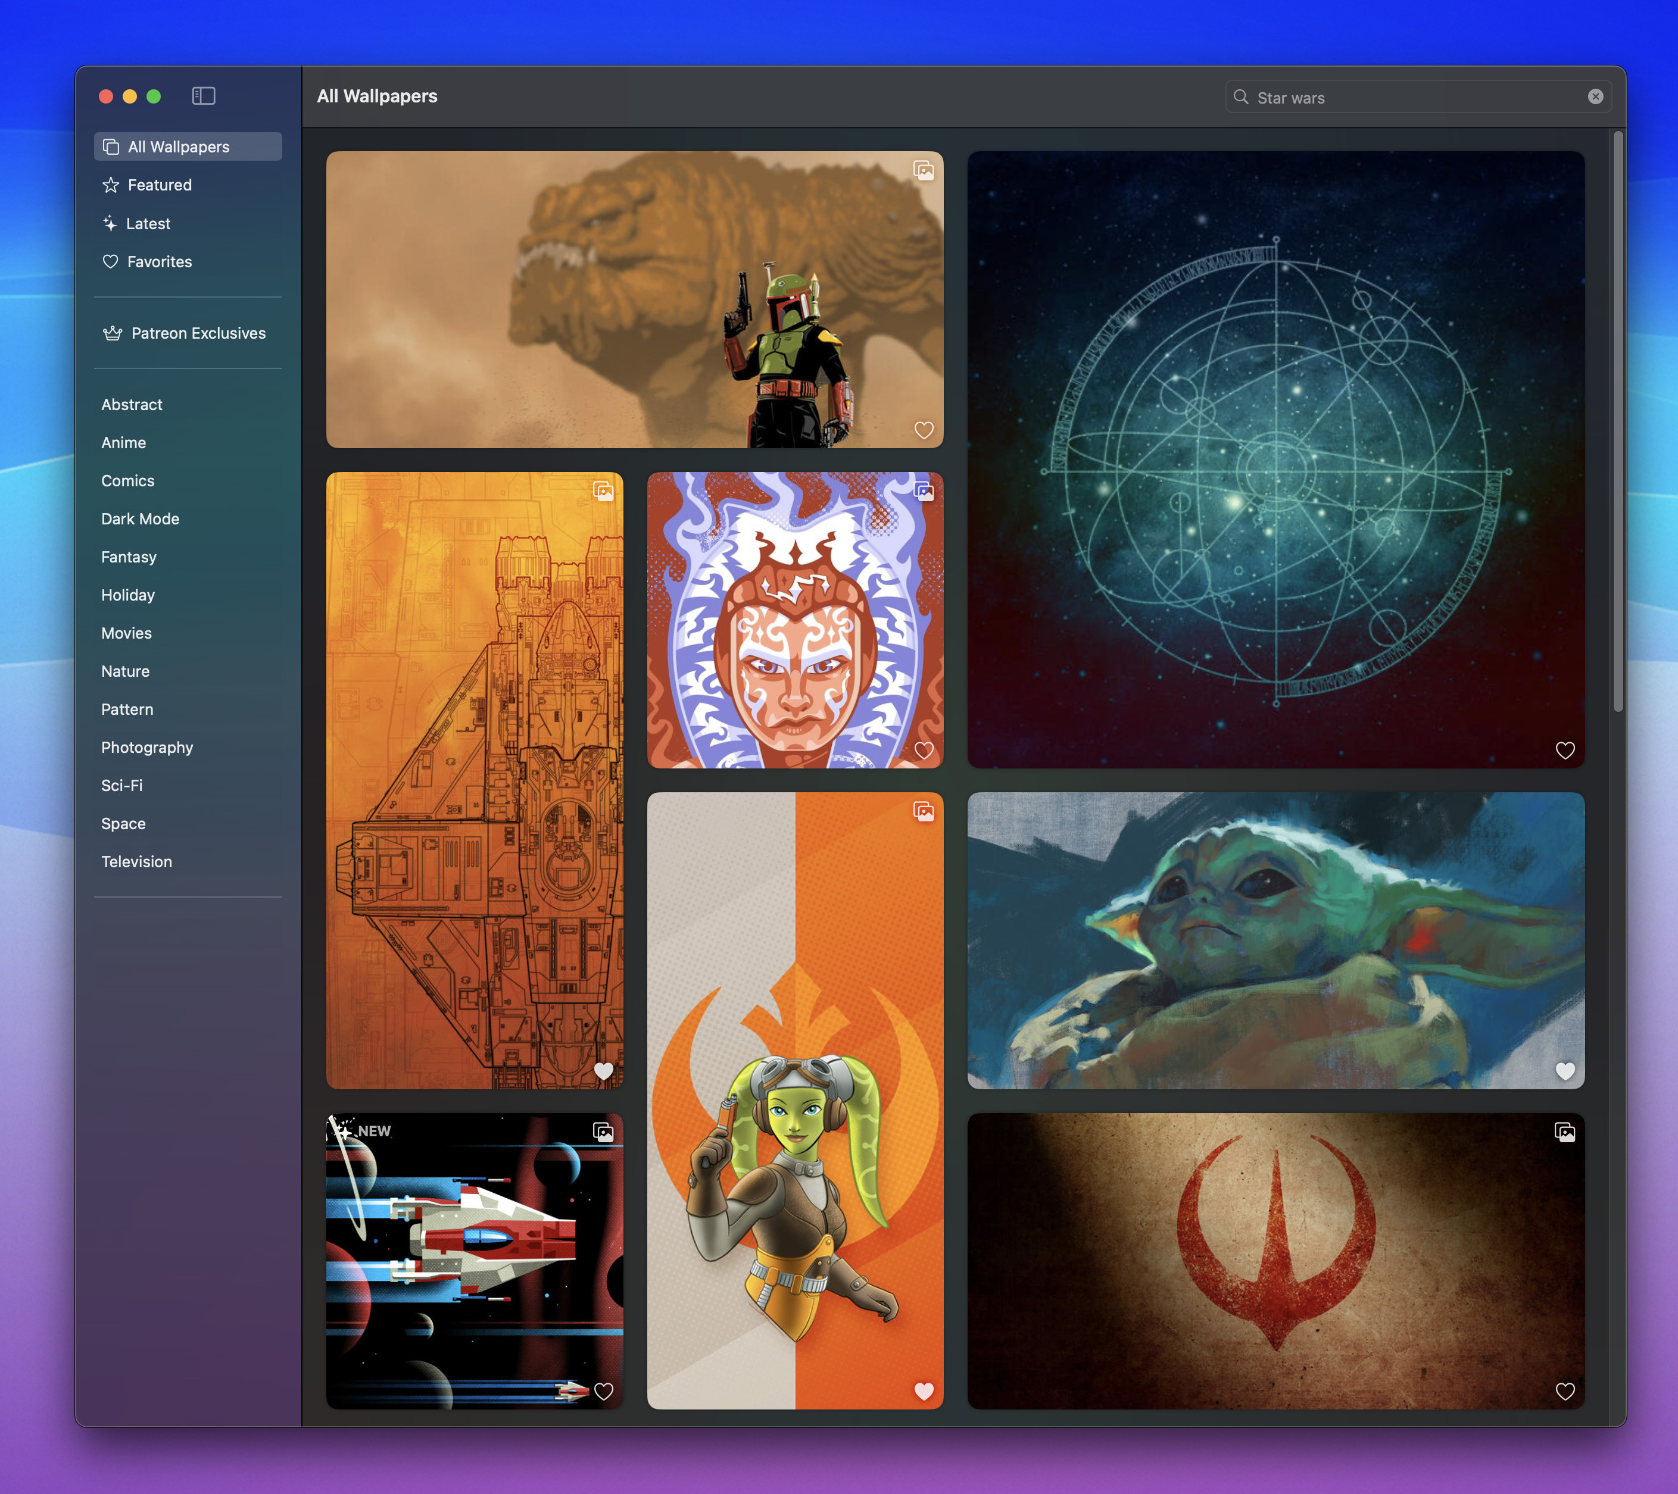Open the red rebel emblem wallpaper
This screenshot has width=1678, height=1494.
[x=1275, y=1262]
